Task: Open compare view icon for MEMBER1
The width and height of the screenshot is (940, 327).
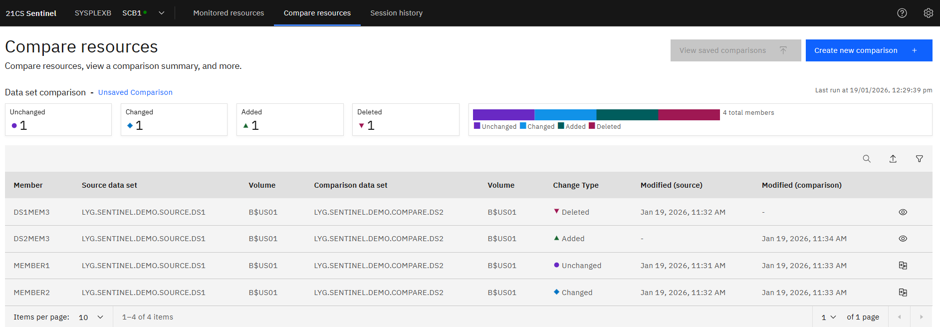Action: [903, 266]
